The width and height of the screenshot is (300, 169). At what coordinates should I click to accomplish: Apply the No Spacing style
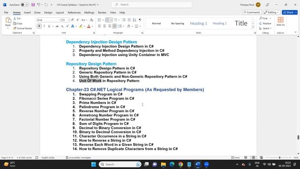(x=177, y=23)
